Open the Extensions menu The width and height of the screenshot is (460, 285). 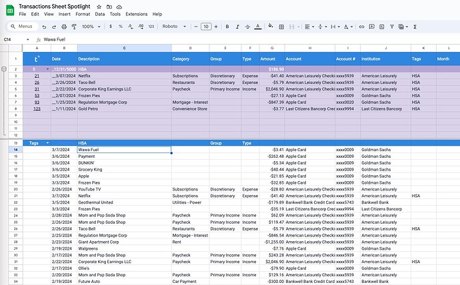point(137,14)
